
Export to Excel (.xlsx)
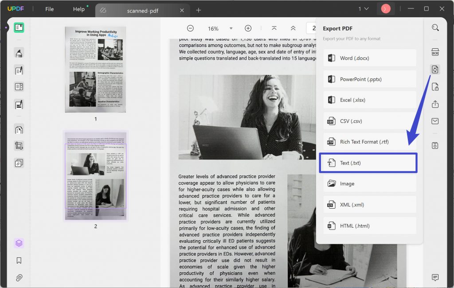click(x=370, y=100)
